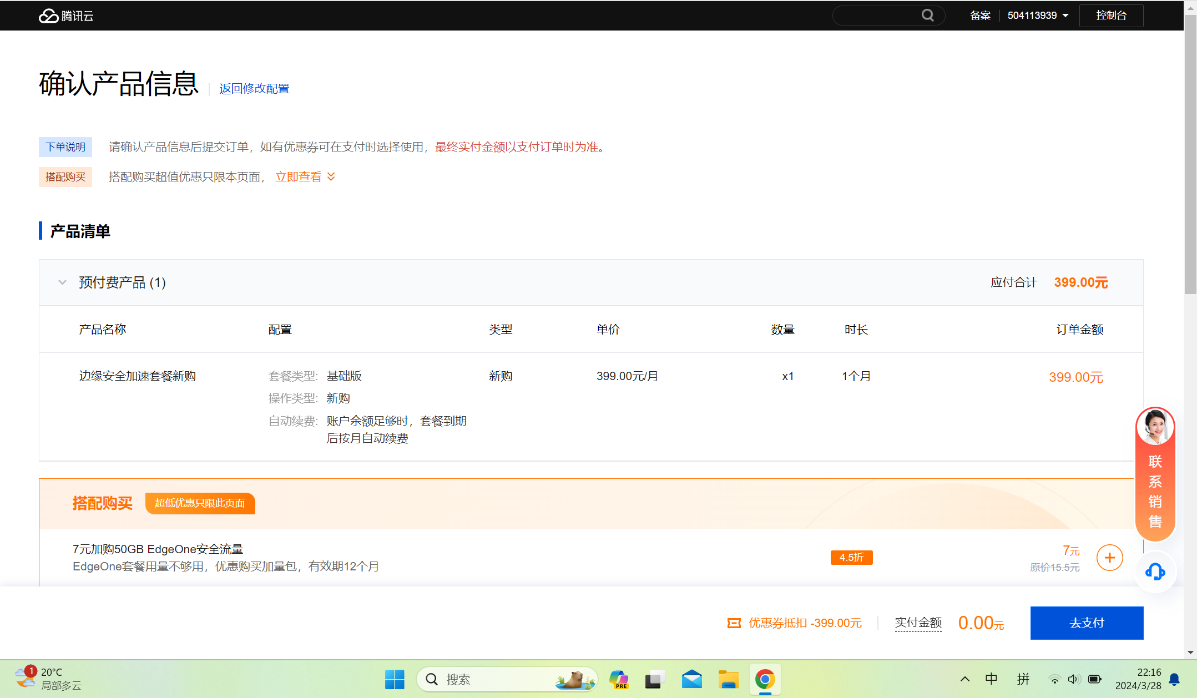Screen dimensions: 1197x698
Task: Click 超低优惠只限此页面 badge
Action: (200, 503)
